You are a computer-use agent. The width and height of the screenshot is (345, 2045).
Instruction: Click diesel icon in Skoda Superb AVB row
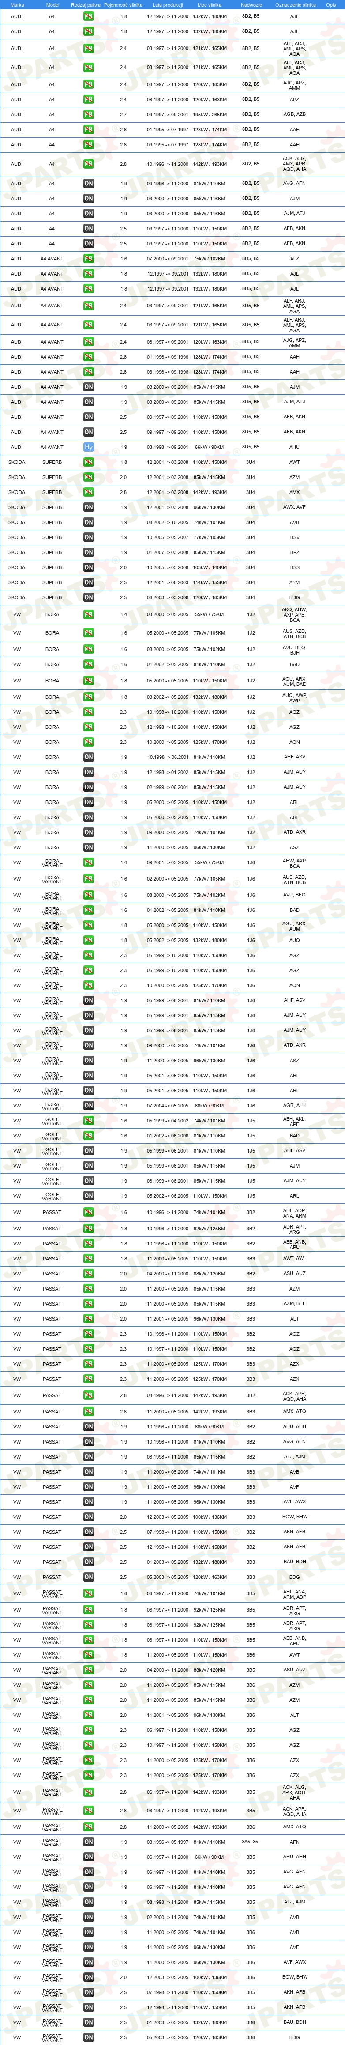89,522
